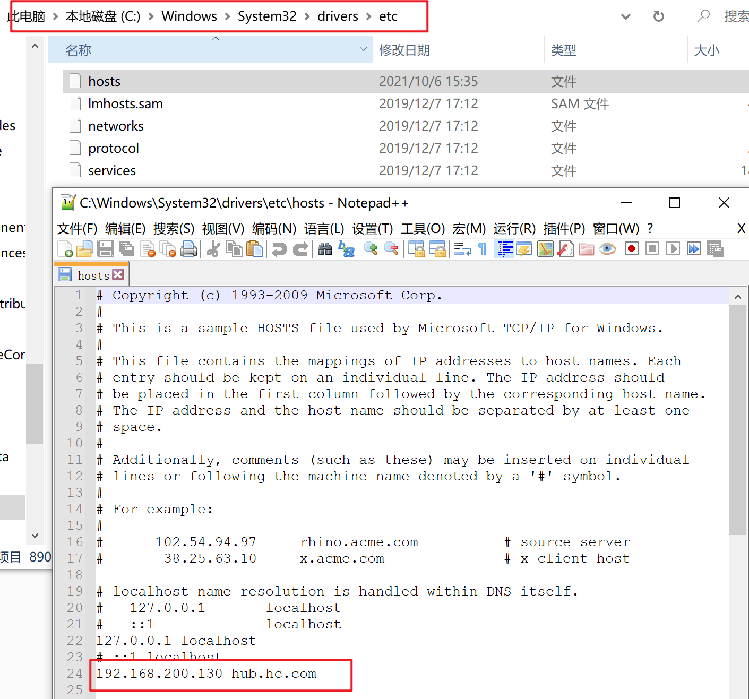Expand the address bar history dropdown
The image size is (749, 699).
coord(626,16)
